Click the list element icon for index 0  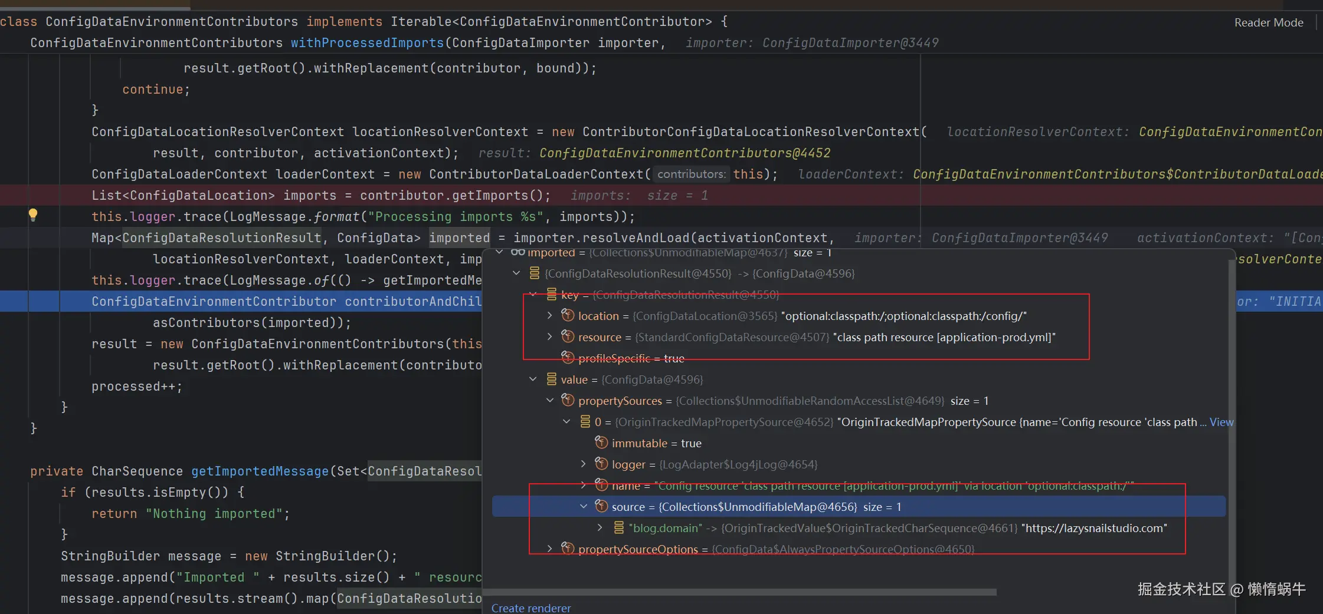pyautogui.click(x=585, y=422)
